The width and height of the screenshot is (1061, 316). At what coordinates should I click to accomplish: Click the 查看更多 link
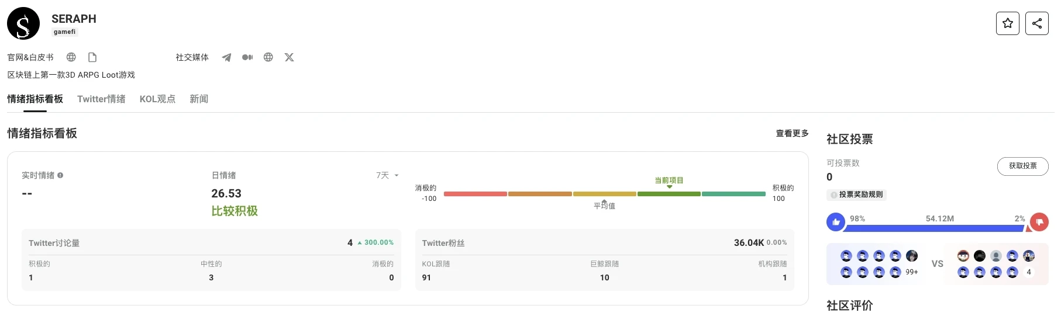[x=792, y=133]
